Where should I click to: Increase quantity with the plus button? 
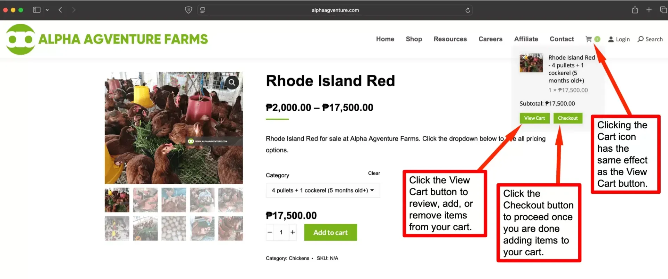click(x=293, y=232)
